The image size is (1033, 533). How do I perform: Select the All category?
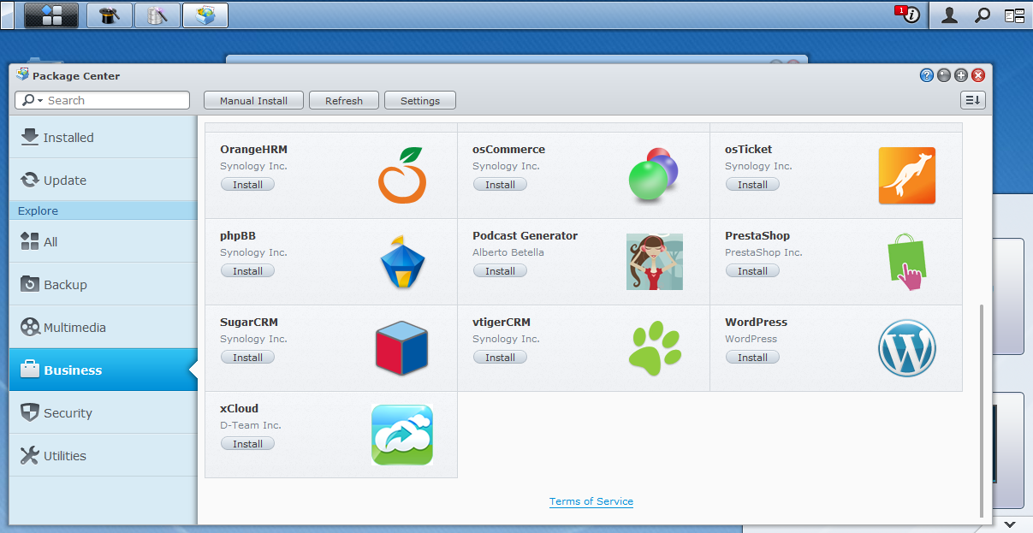point(104,241)
